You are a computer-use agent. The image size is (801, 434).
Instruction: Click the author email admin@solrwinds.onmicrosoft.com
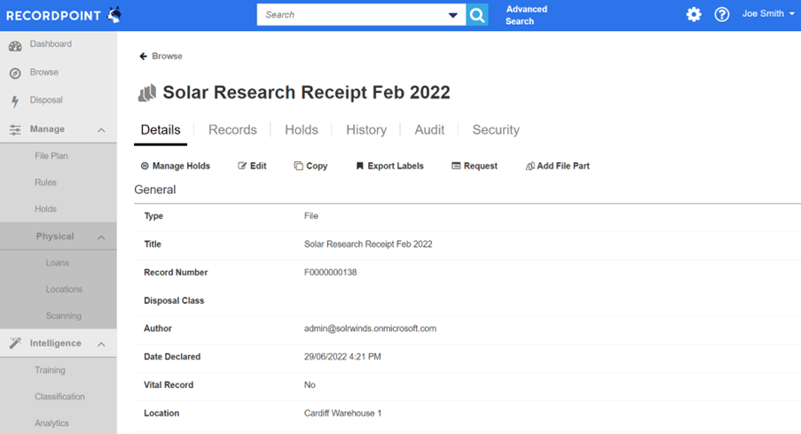point(371,329)
